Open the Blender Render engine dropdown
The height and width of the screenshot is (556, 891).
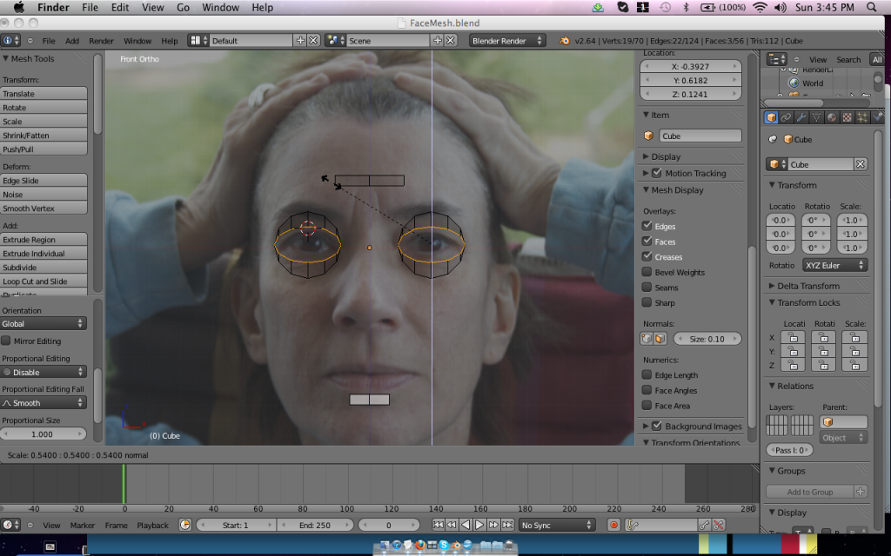(x=507, y=41)
